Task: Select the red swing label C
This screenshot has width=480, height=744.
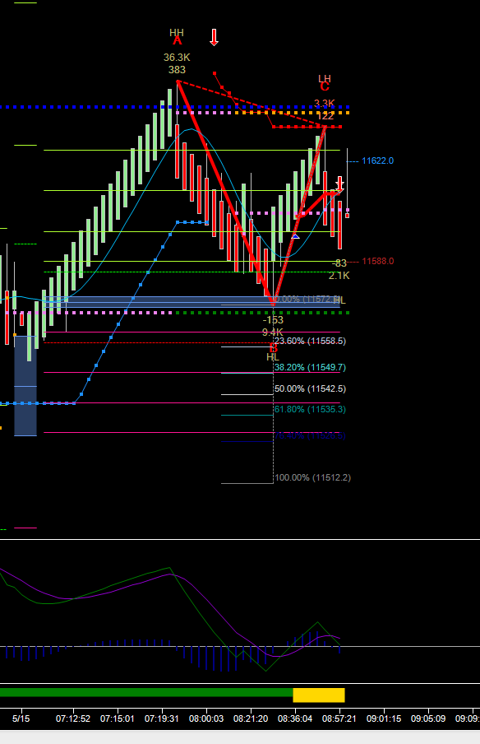Action: click(325, 87)
